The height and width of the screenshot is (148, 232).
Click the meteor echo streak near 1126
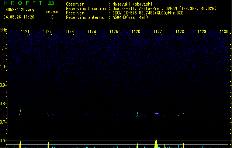click(138, 114)
